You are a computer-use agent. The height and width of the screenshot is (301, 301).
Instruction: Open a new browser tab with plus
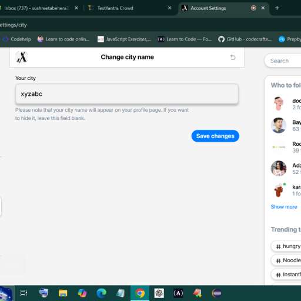[x=277, y=8]
